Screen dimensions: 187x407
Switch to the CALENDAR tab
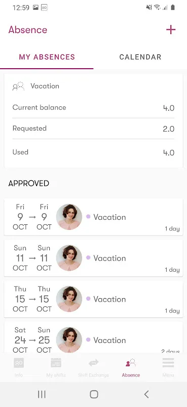(x=140, y=57)
